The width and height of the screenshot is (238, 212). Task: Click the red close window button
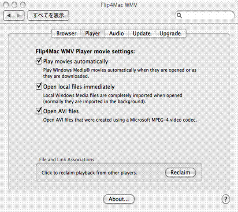click(6, 5)
